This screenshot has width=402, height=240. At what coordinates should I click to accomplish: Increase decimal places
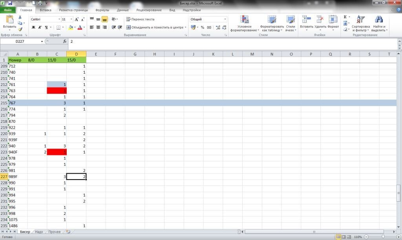coord(218,27)
